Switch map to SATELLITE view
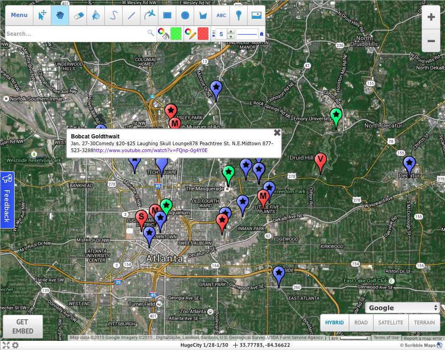Viewport: 445px width, 350px height. point(391,323)
